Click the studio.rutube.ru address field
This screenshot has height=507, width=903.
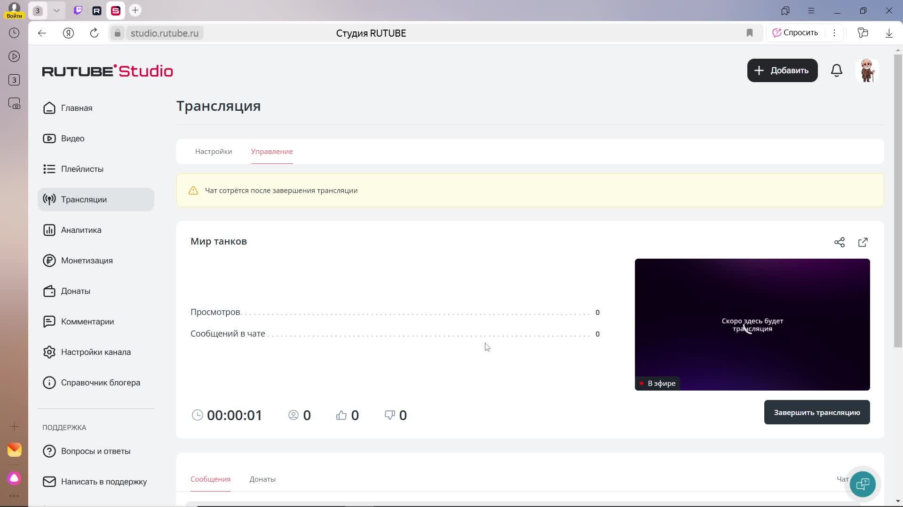pyautogui.click(x=165, y=33)
